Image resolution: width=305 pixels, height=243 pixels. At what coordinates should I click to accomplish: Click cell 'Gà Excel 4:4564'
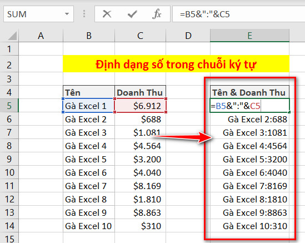pyautogui.click(x=250, y=146)
